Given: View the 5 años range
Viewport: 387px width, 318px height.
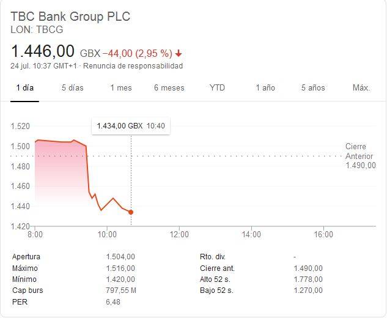Looking at the screenshot, I should pos(313,88).
